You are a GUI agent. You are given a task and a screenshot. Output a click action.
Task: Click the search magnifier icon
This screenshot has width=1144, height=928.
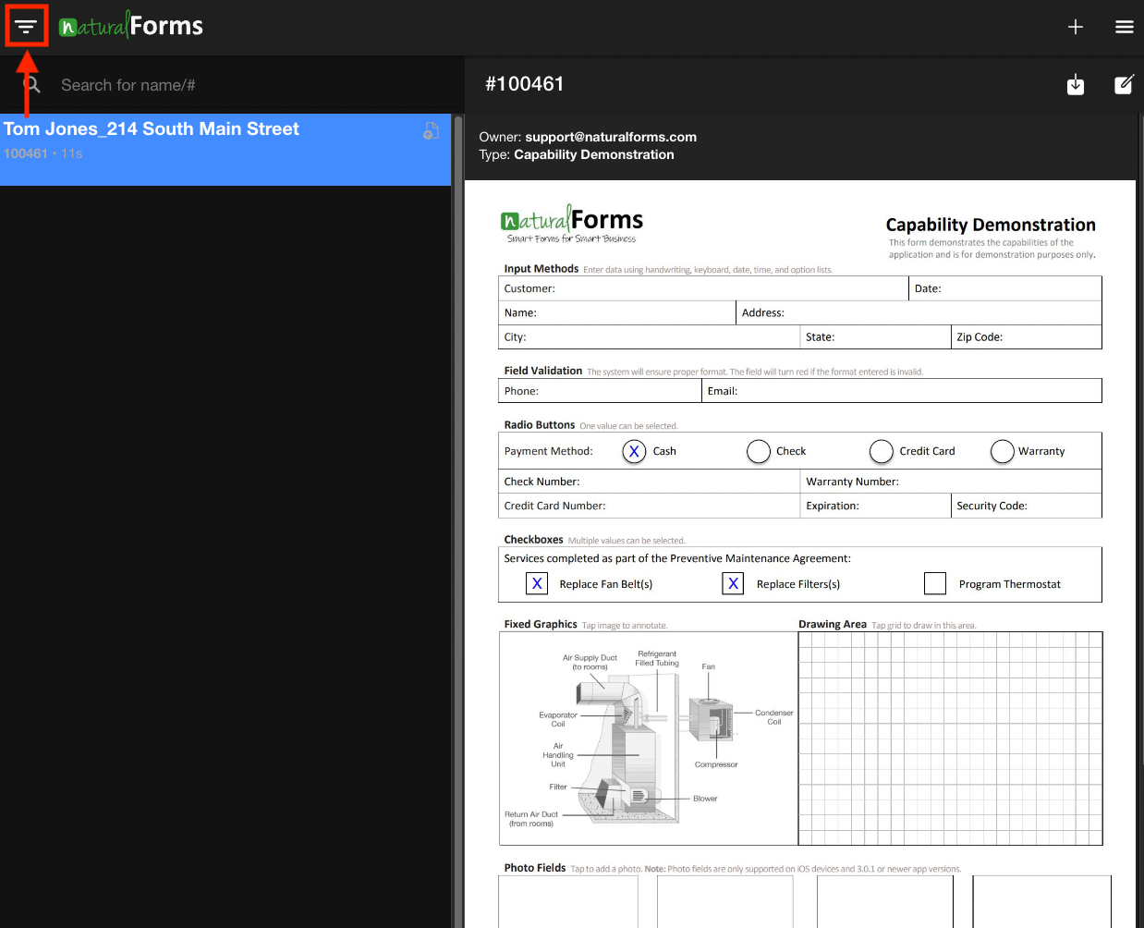pos(31,85)
